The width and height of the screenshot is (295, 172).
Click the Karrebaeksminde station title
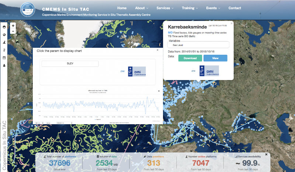coord(187,27)
